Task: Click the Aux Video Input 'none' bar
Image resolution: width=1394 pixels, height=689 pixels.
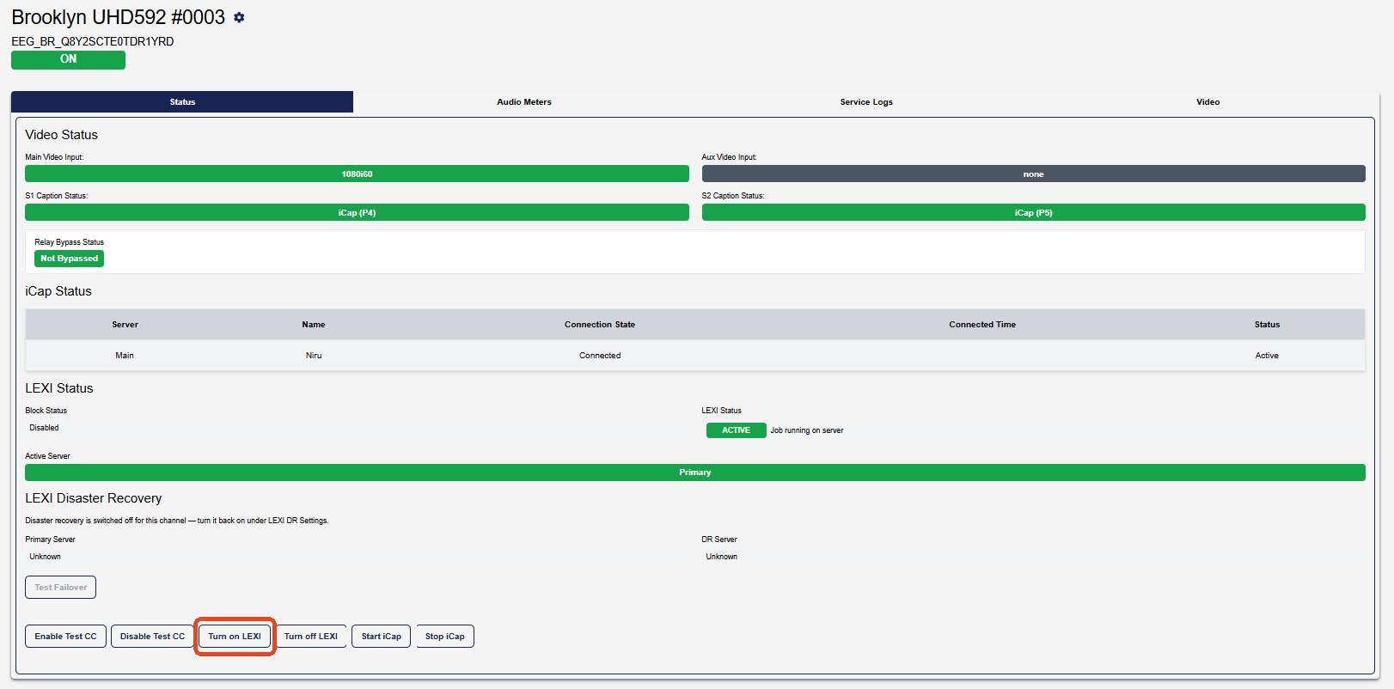Action: coord(1033,174)
